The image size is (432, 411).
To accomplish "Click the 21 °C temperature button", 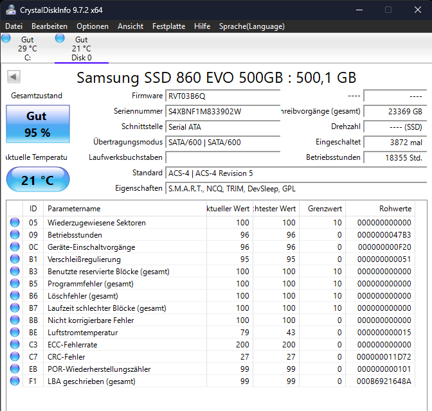I will click(x=38, y=179).
